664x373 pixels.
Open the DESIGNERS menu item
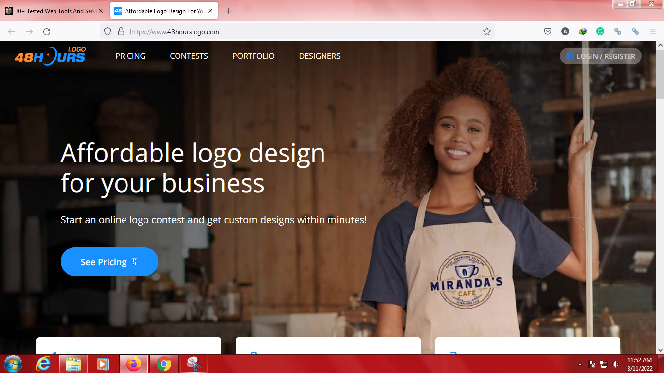(320, 56)
